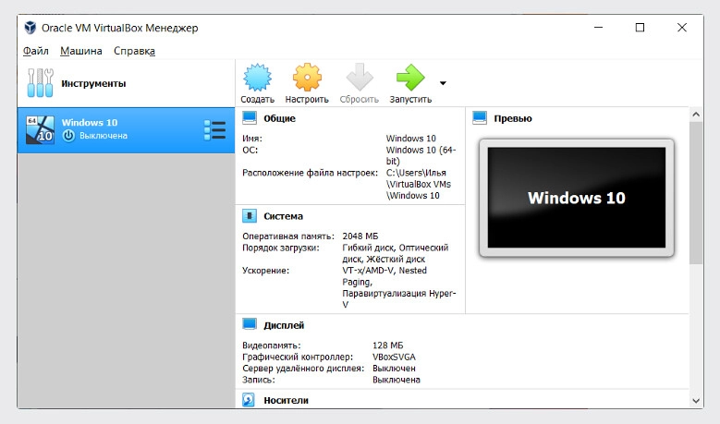Click the Видеопамять label
720x424 pixels.
[271, 345]
